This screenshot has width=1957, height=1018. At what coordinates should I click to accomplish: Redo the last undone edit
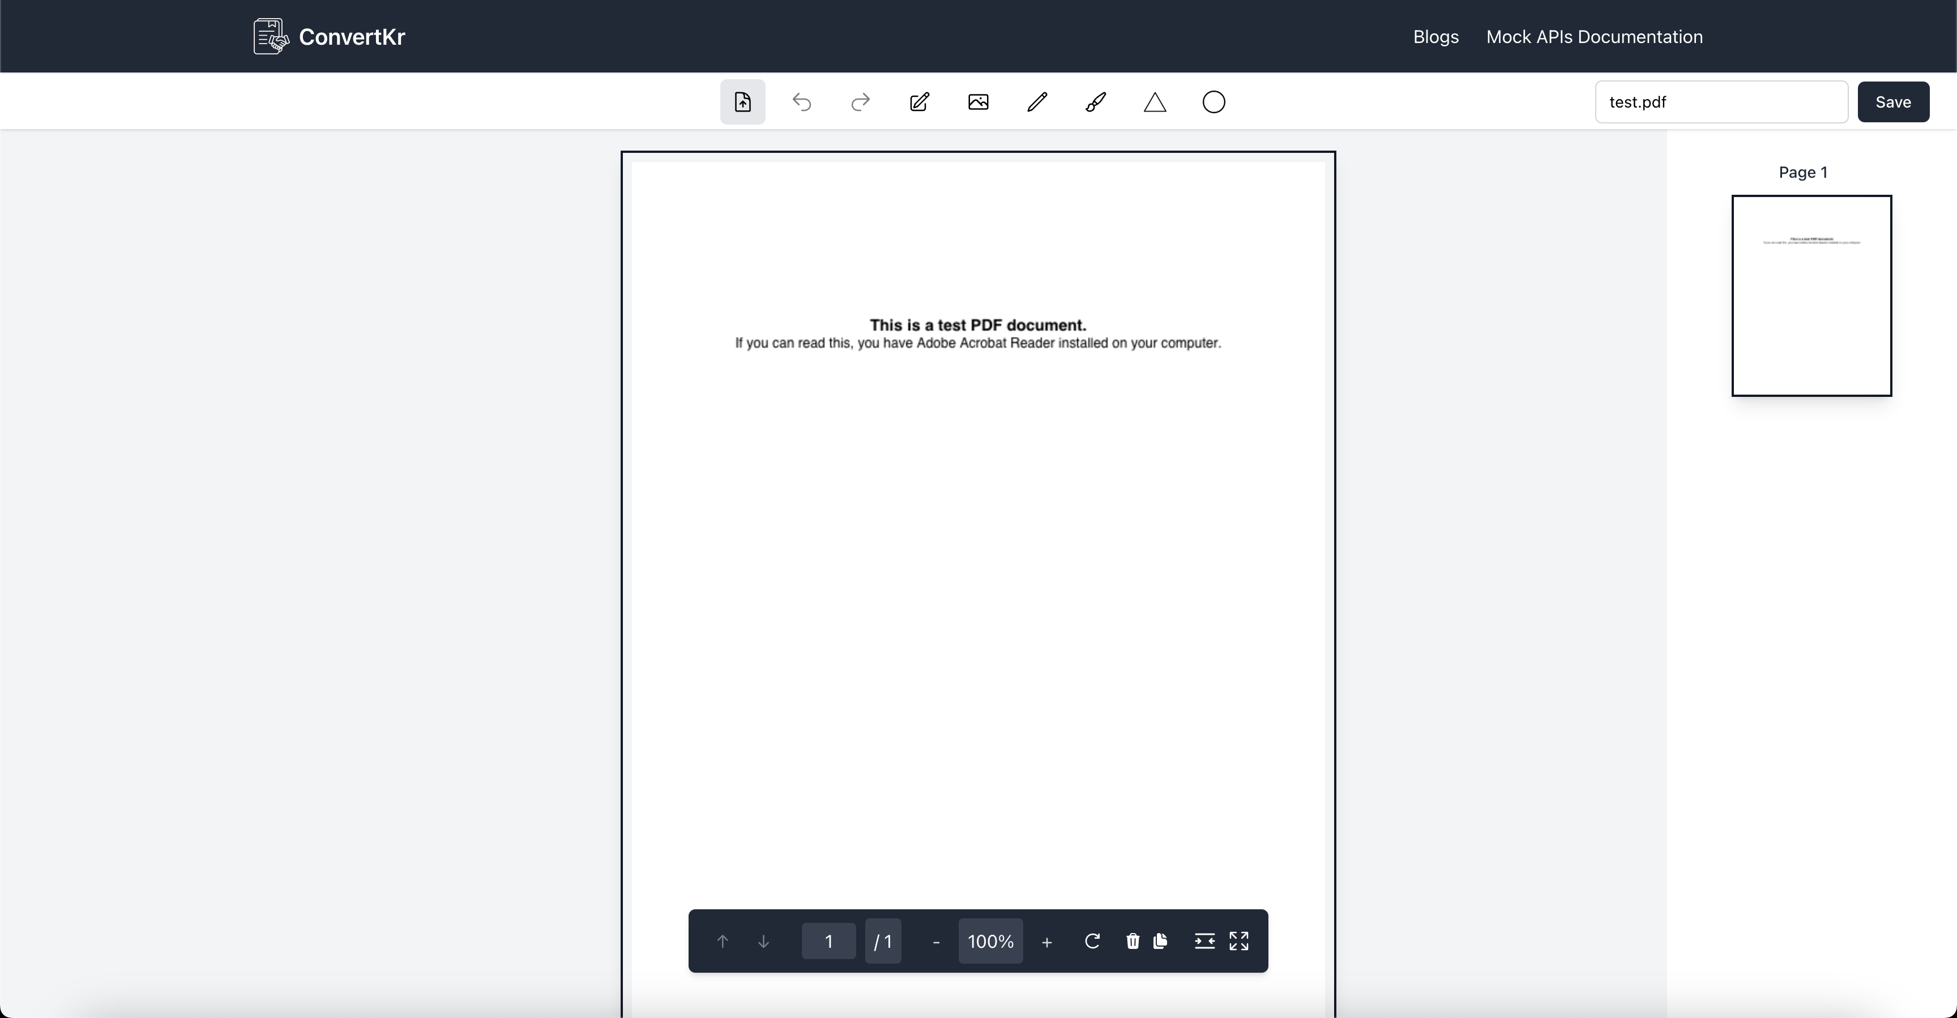pyautogui.click(x=860, y=102)
